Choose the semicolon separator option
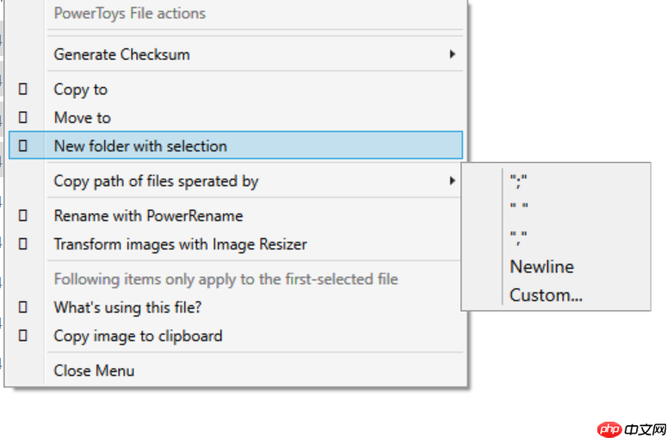Viewport: 667px width, 438px height. click(x=518, y=181)
